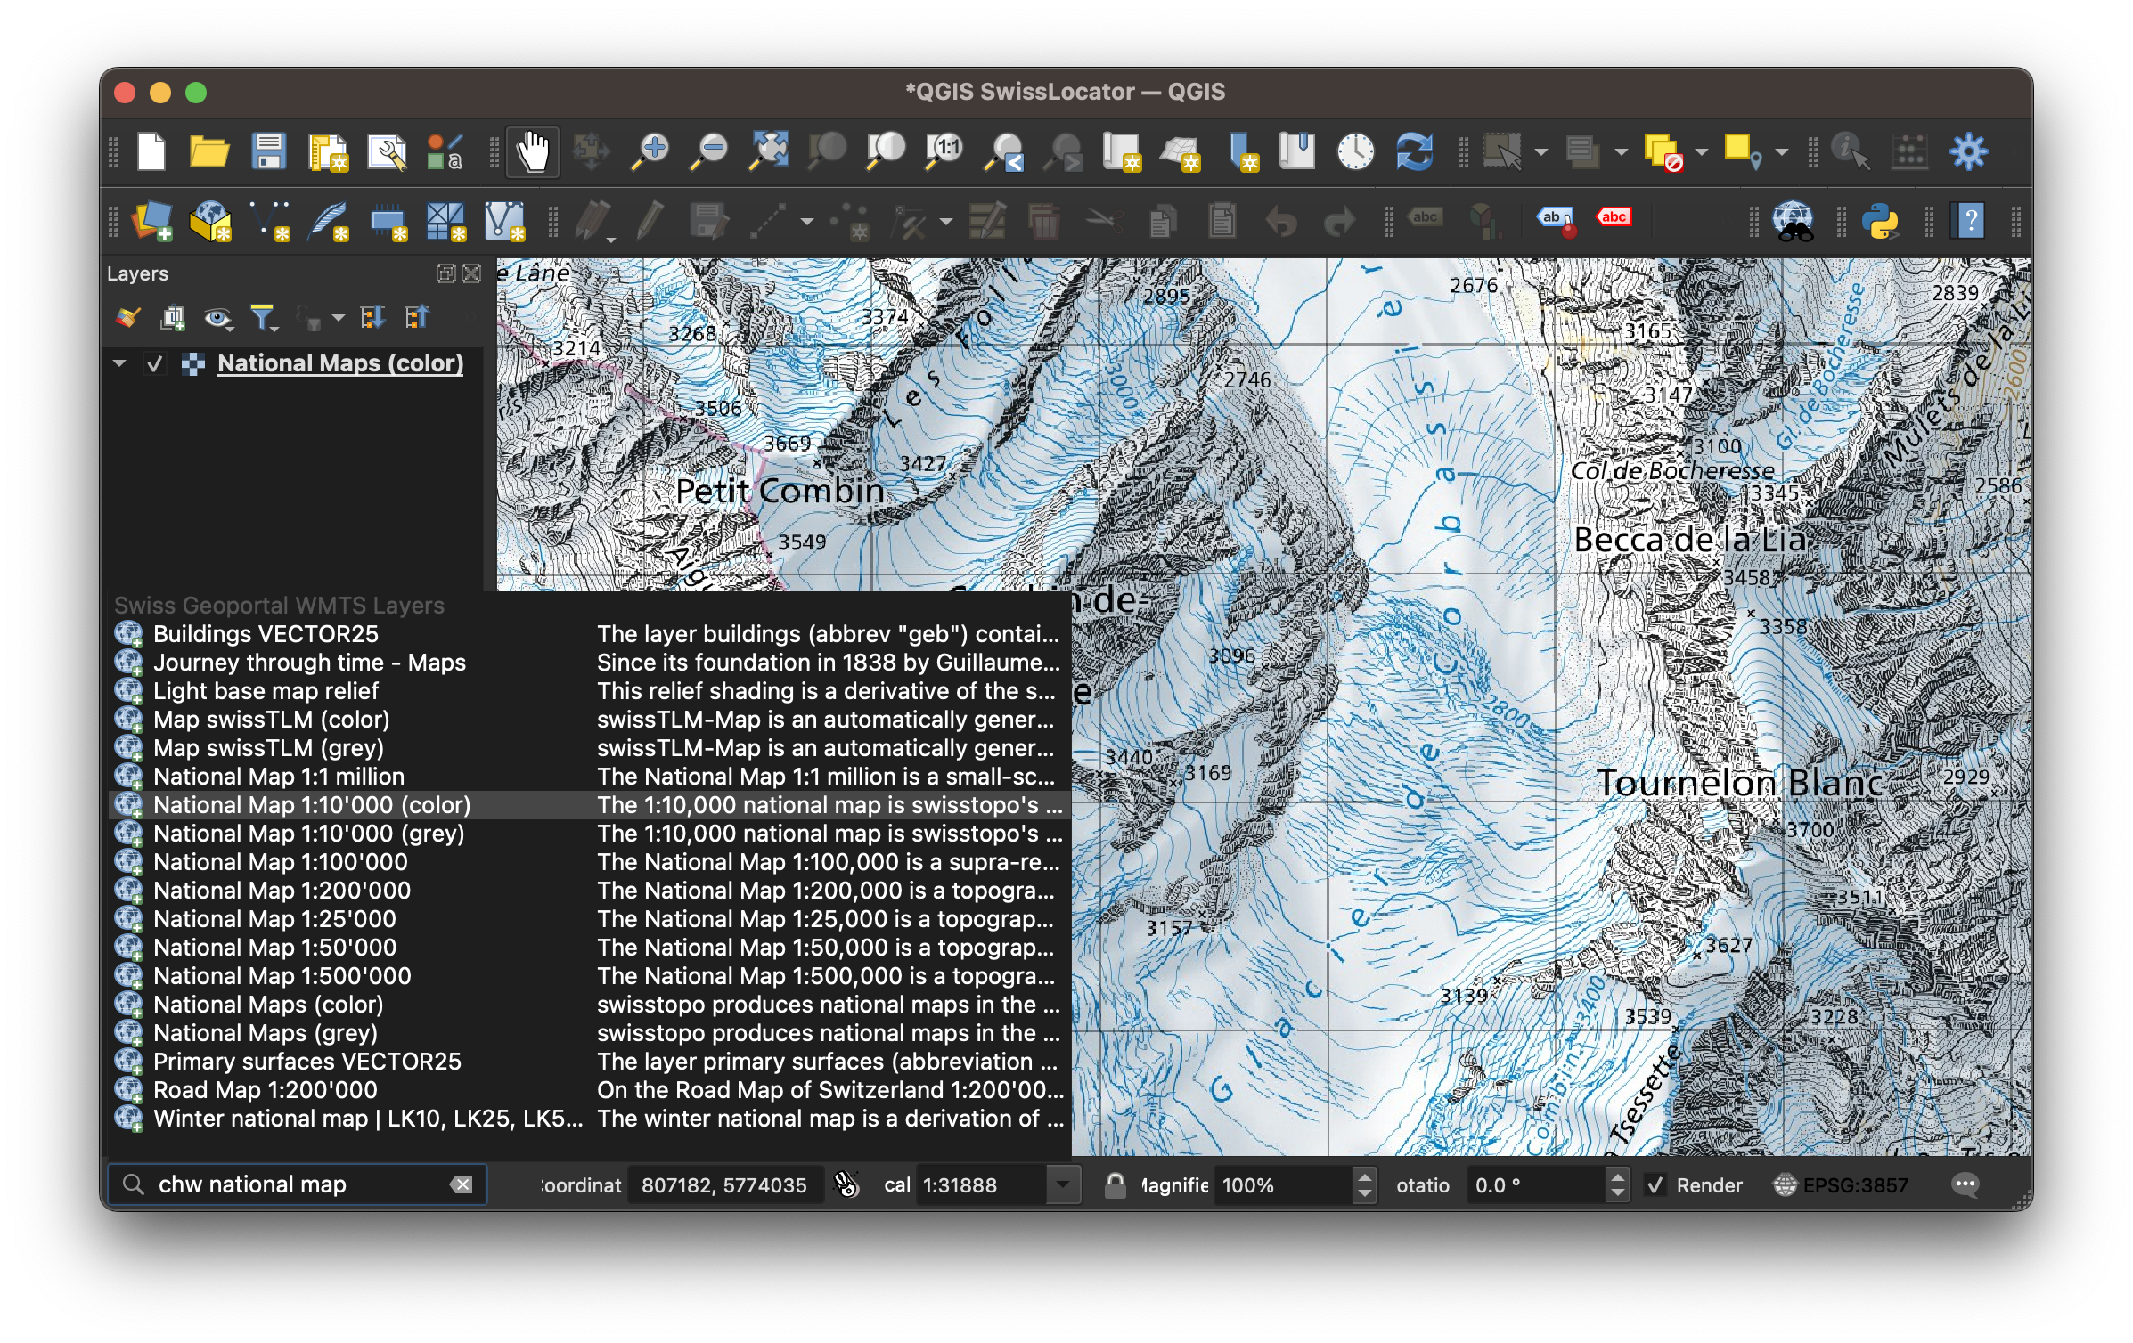The image size is (2133, 1343).
Task: Open the new print layout icon
Action: click(x=327, y=151)
